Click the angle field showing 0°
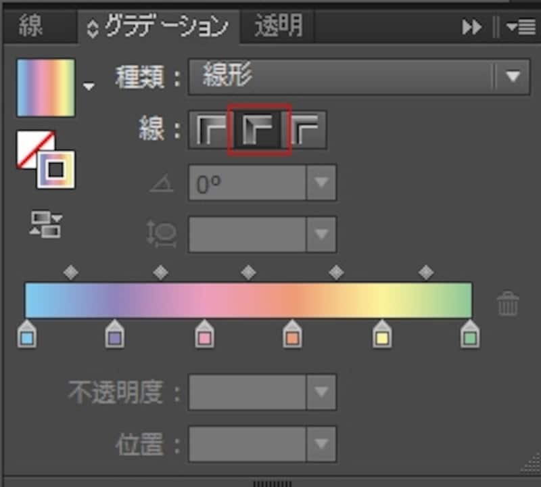The image size is (541, 487). point(248,183)
